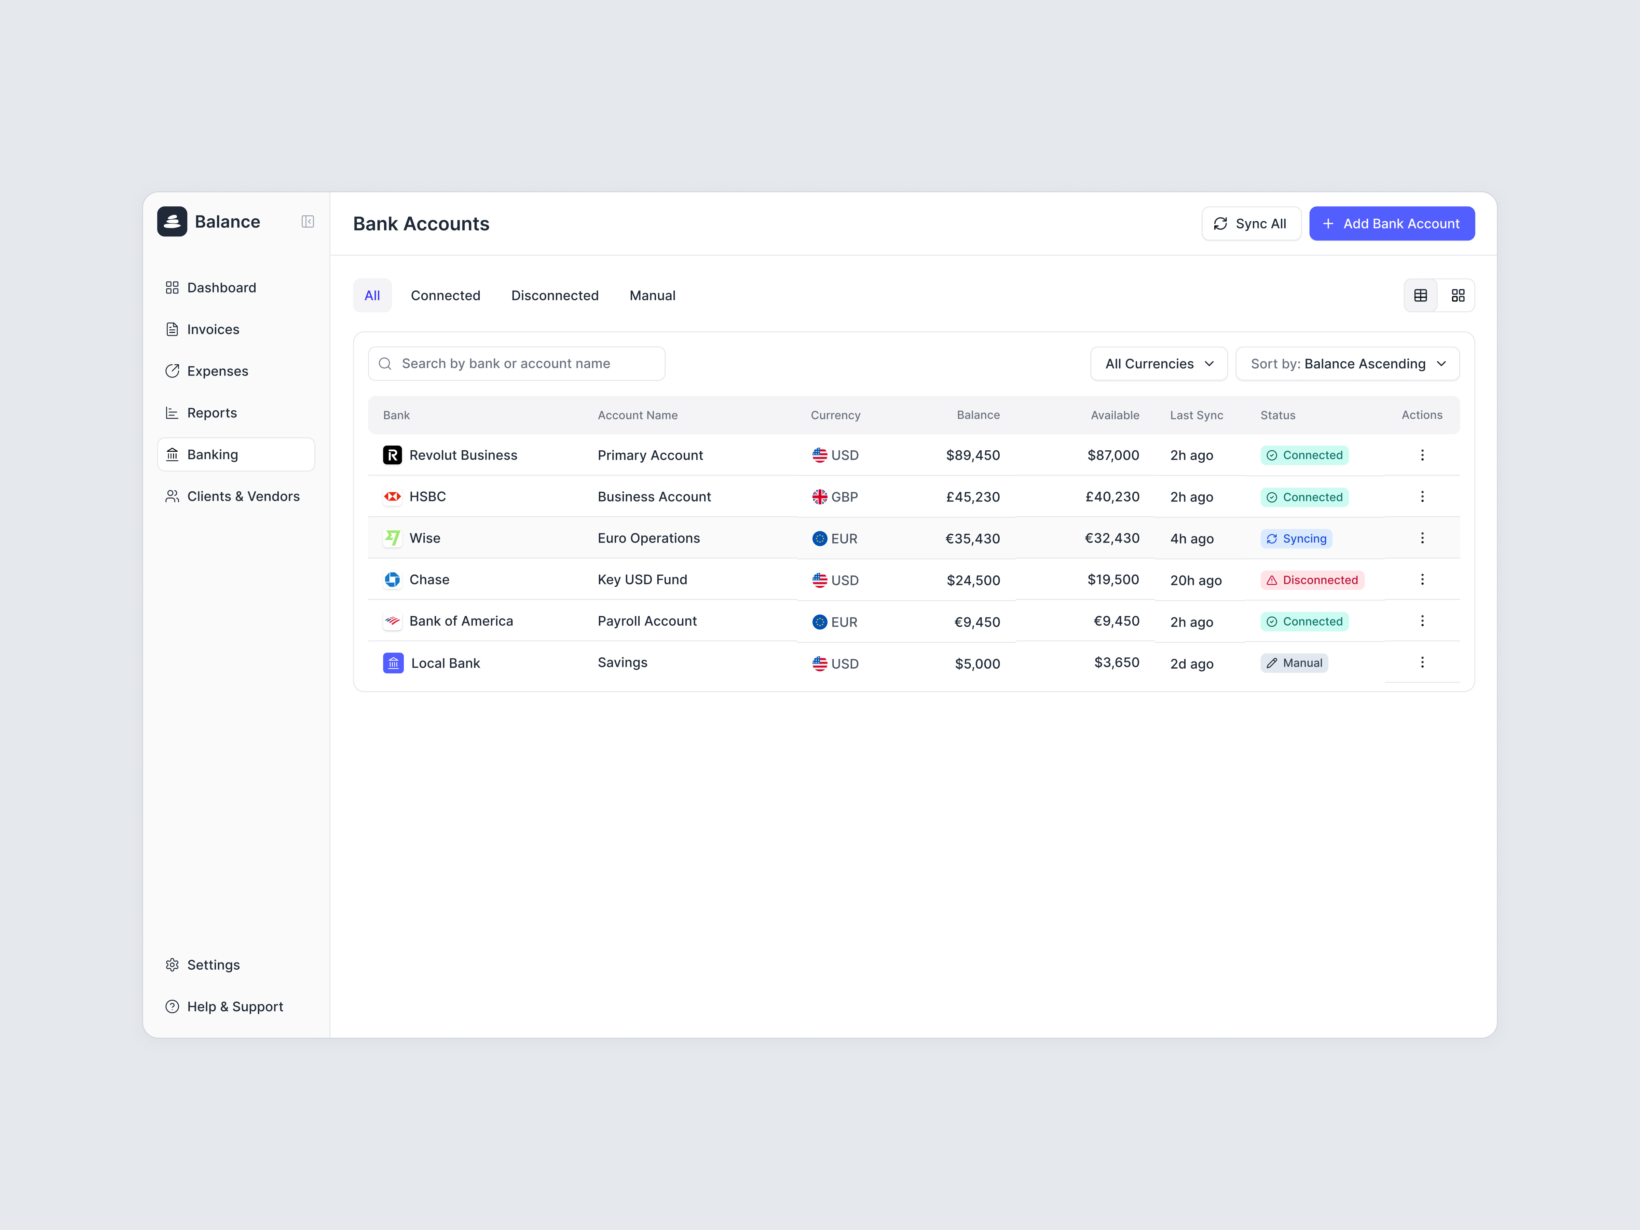Switch to the Disconnected tab
Viewport: 1640px width, 1230px height.
(555, 295)
